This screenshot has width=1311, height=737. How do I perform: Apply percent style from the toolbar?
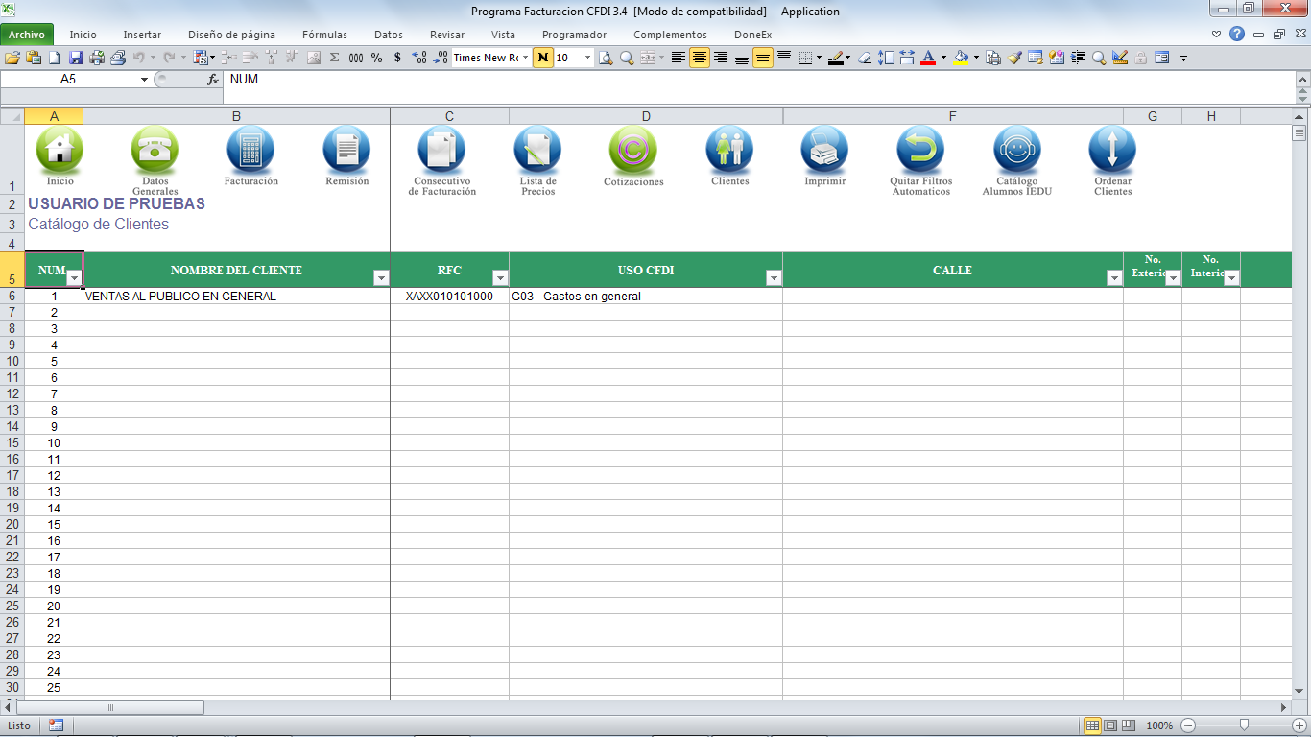pyautogui.click(x=376, y=58)
